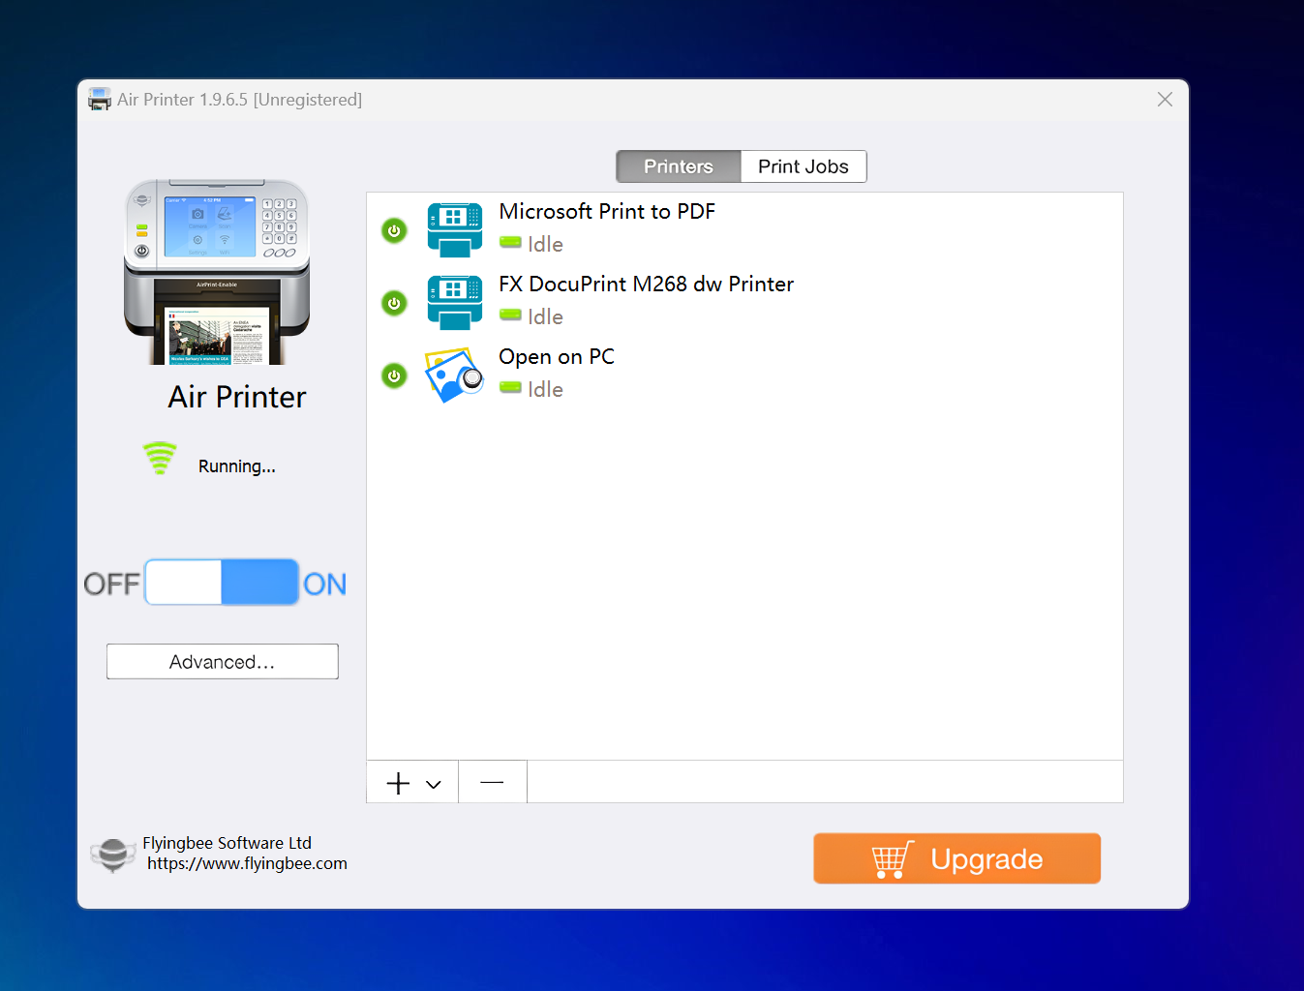
Task: Select the FX DocuPrint M268 dw printer icon
Action: point(455,302)
